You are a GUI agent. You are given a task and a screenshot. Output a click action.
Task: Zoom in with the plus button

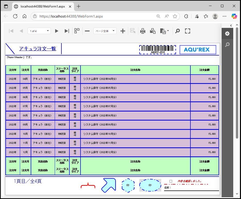click(x=123, y=31)
